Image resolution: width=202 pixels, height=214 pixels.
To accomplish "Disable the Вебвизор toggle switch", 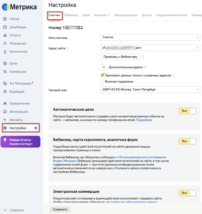I will (x=187, y=141).
